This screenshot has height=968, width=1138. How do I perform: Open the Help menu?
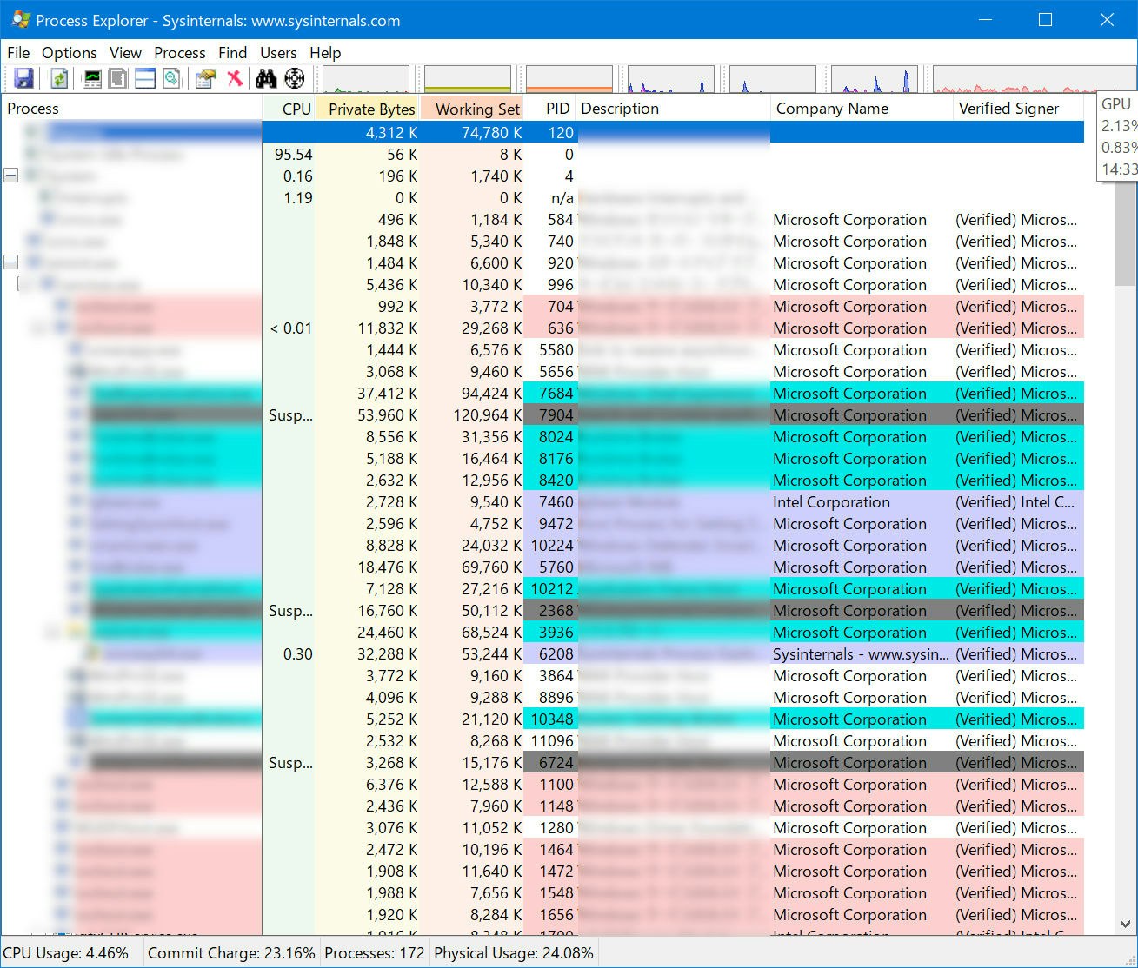(x=325, y=53)
